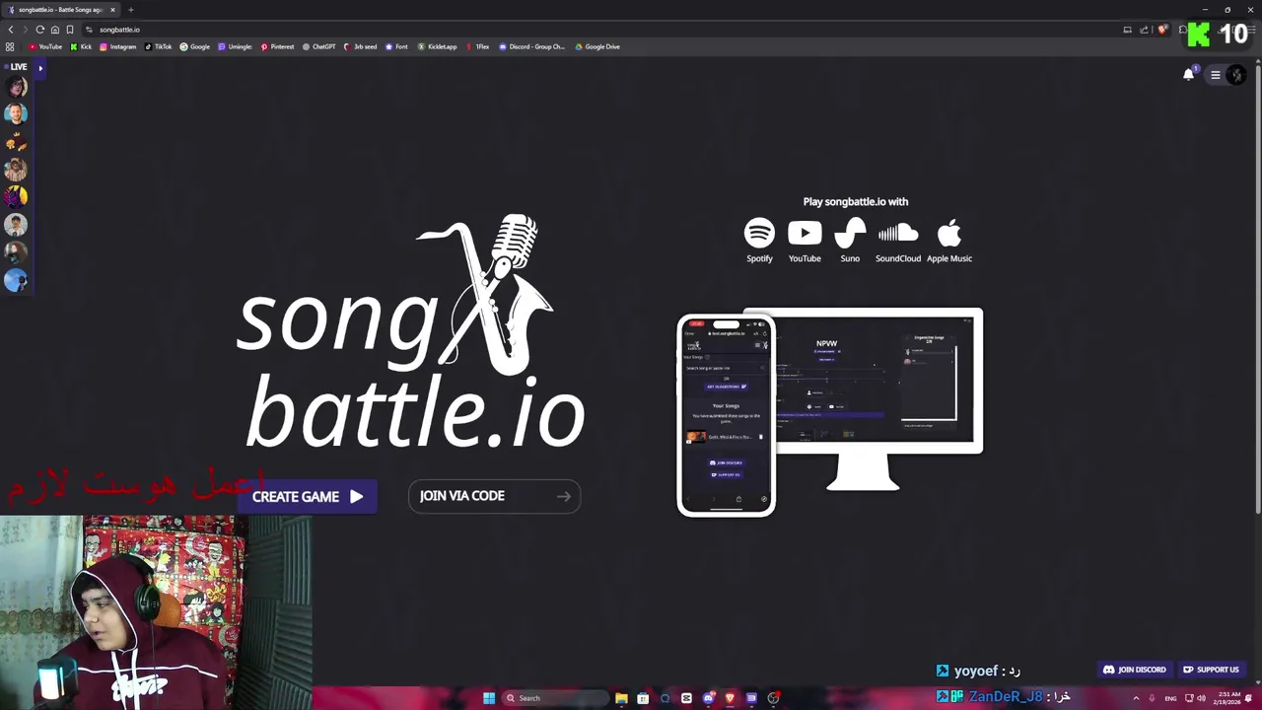Click the ENG language indicator
Screen dimensions: 1262x710
point(1170,698)
